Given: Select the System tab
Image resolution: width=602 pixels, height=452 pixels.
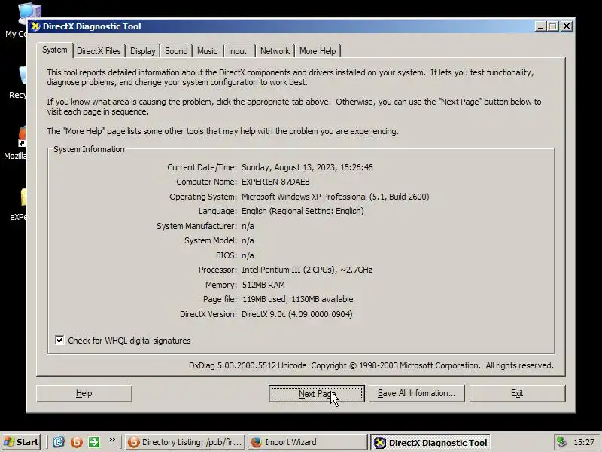Looking at the screenshot, I should [54, 50].
